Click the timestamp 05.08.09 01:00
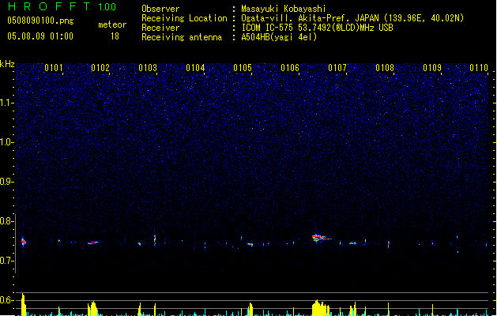This screenshot has width=497, height=316. 40,36
